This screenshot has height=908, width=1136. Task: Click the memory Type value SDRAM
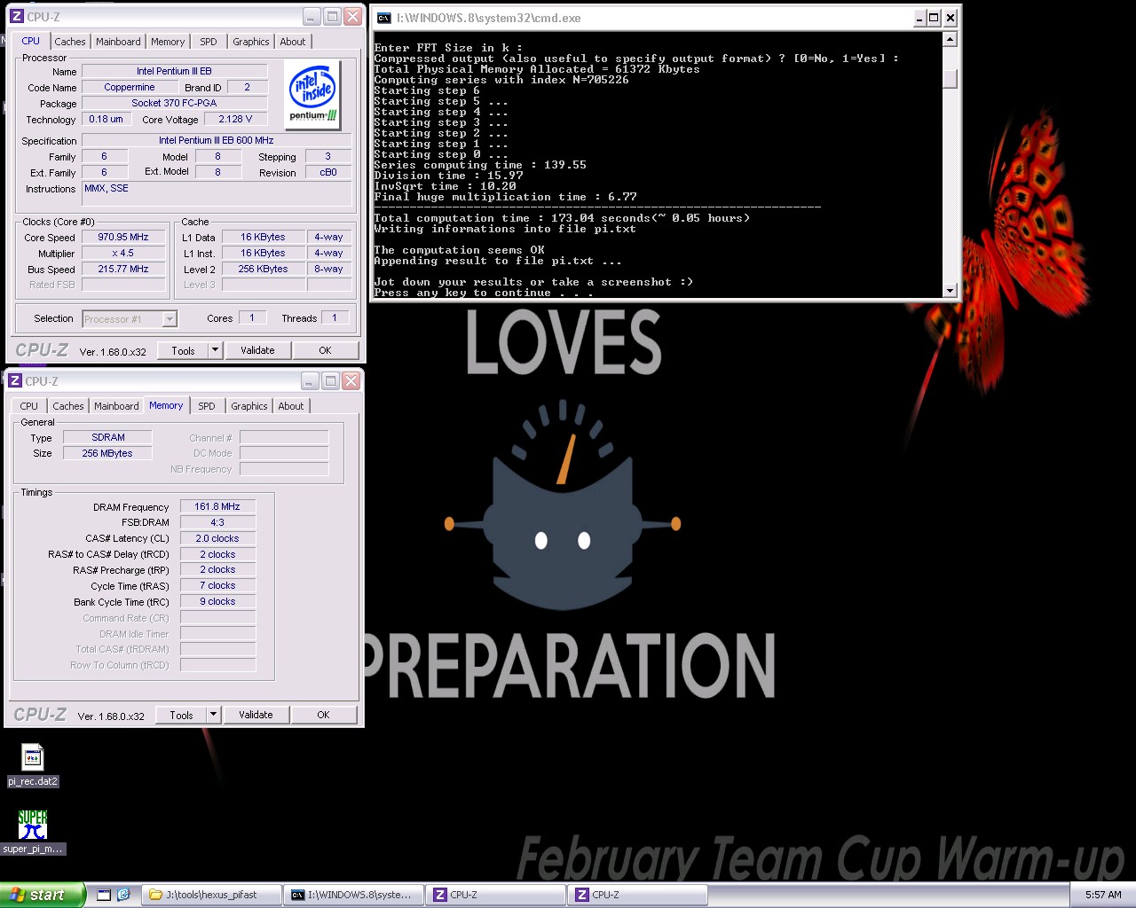pos(107,437)
